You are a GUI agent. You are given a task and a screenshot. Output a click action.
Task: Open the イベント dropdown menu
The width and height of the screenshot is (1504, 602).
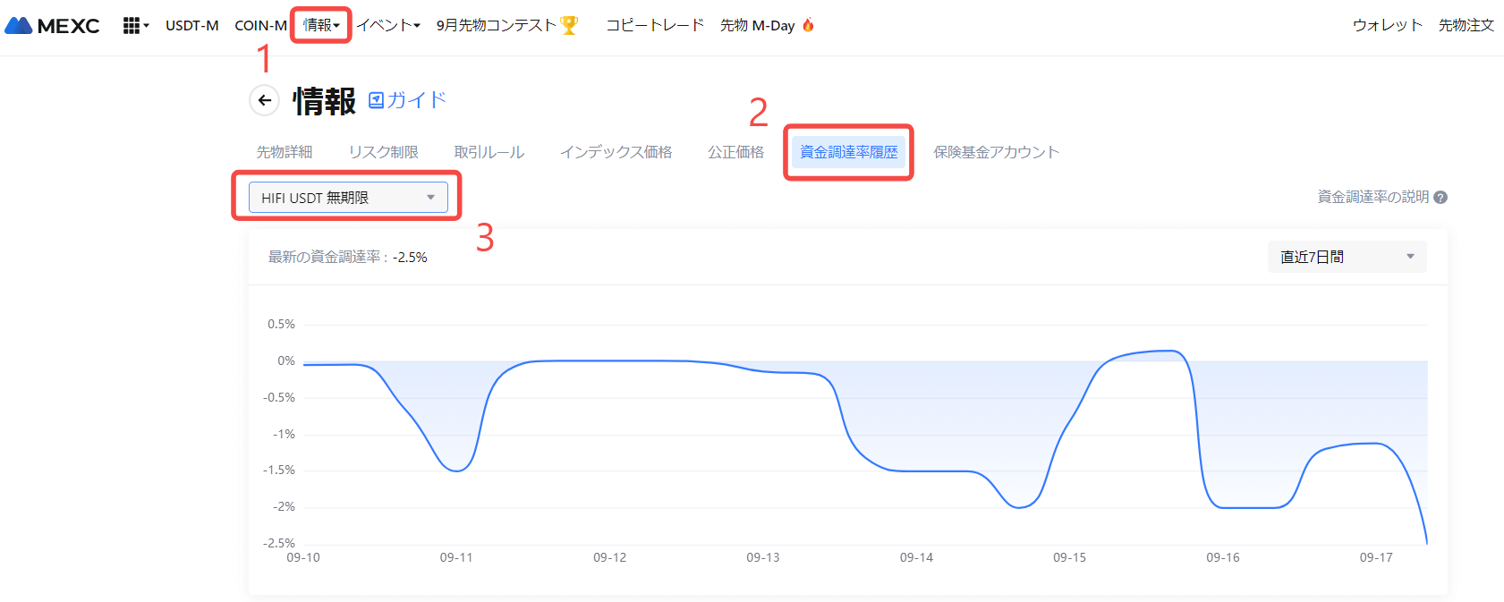[x=388, y=26]
